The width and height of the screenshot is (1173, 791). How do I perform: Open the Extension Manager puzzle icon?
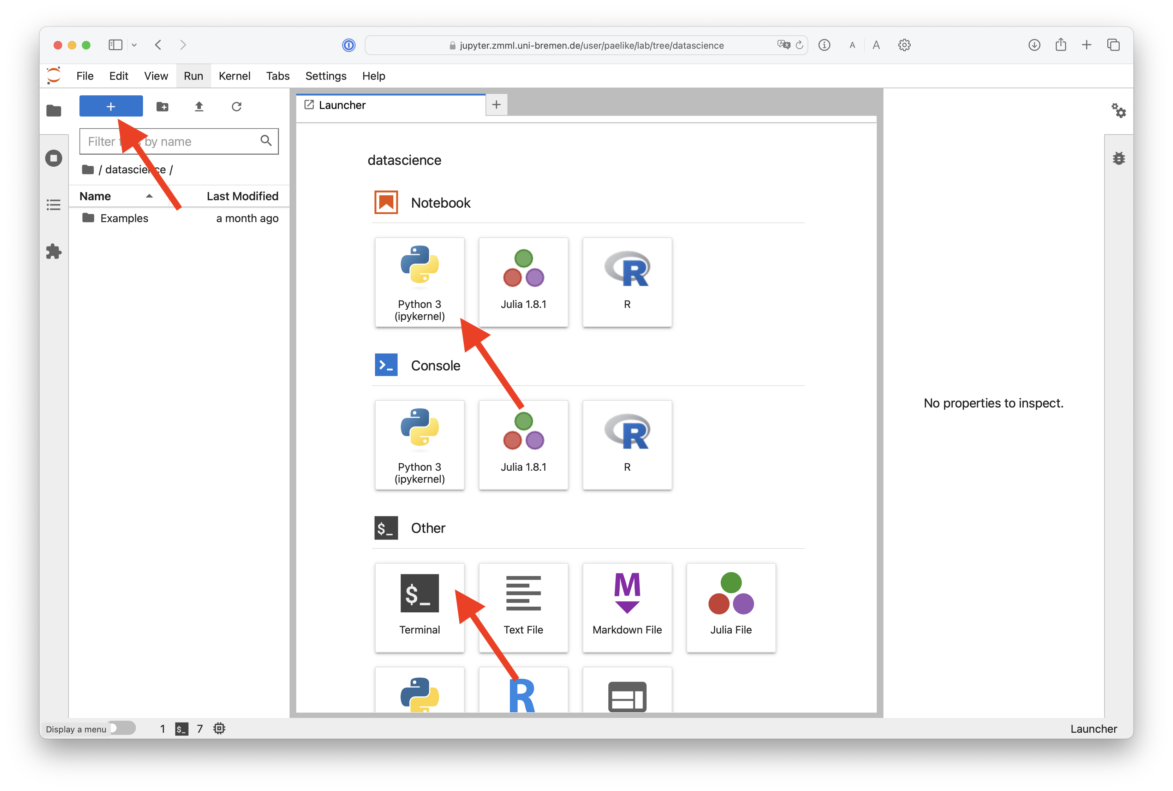(x=53, y=251)
